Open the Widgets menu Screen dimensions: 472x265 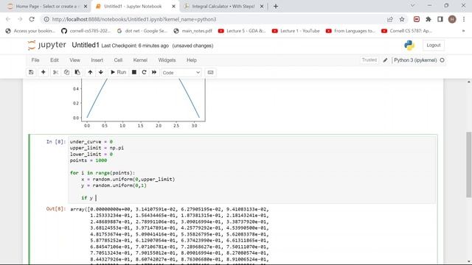pos(167,60)
